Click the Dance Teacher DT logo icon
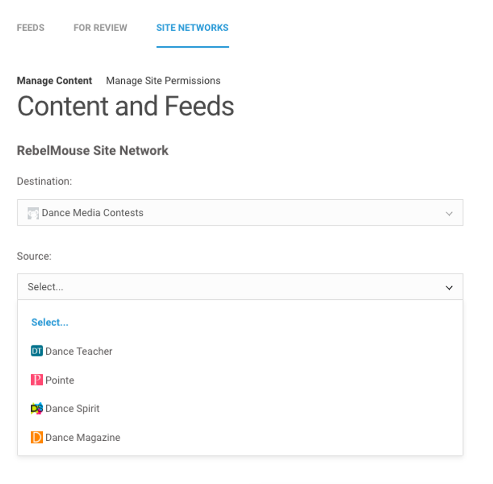 (37, 351)
